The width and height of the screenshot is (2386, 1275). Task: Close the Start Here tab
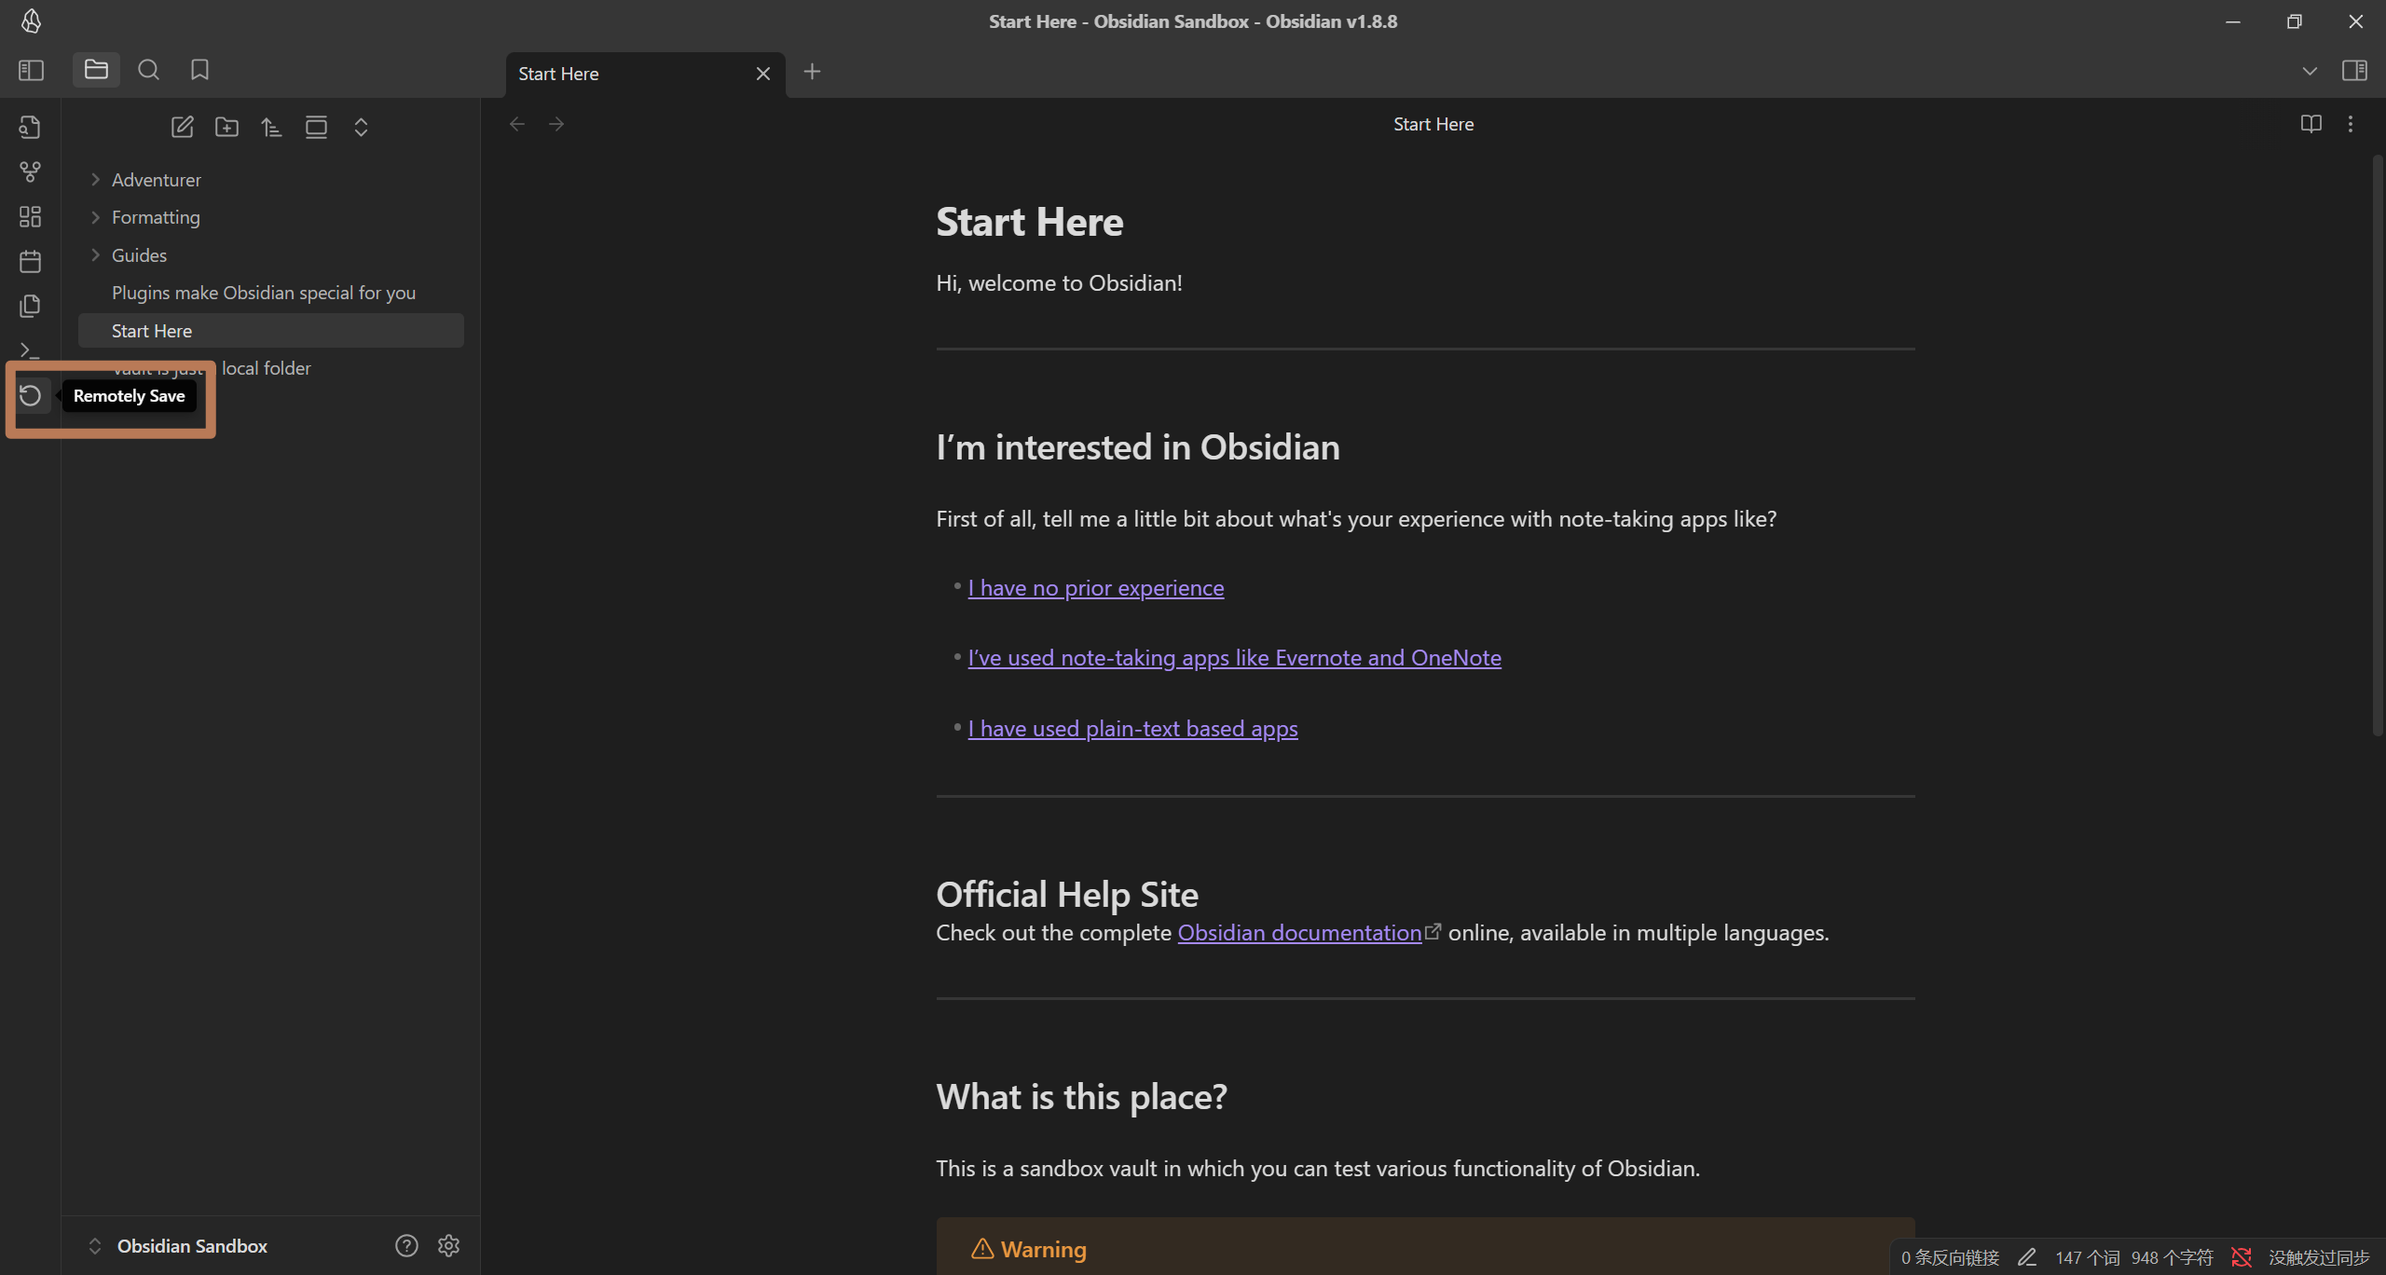[762, 74]
